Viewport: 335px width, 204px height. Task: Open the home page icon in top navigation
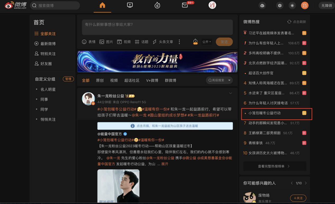pyautogui.click(x=102, y=5)
